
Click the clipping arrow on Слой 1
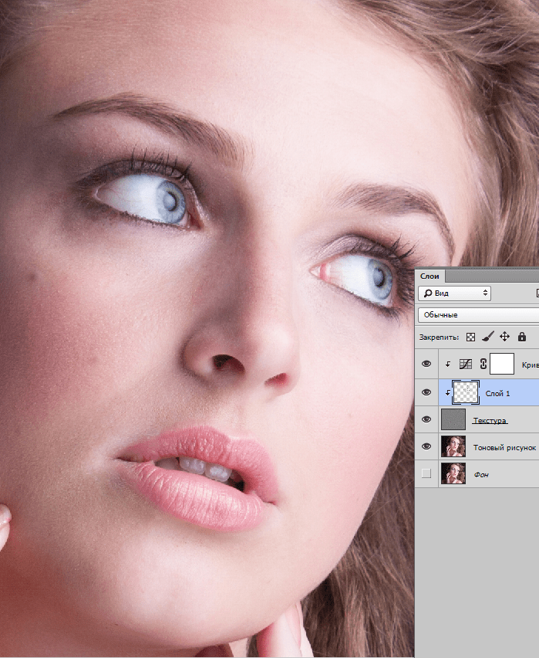pos(448,392)
